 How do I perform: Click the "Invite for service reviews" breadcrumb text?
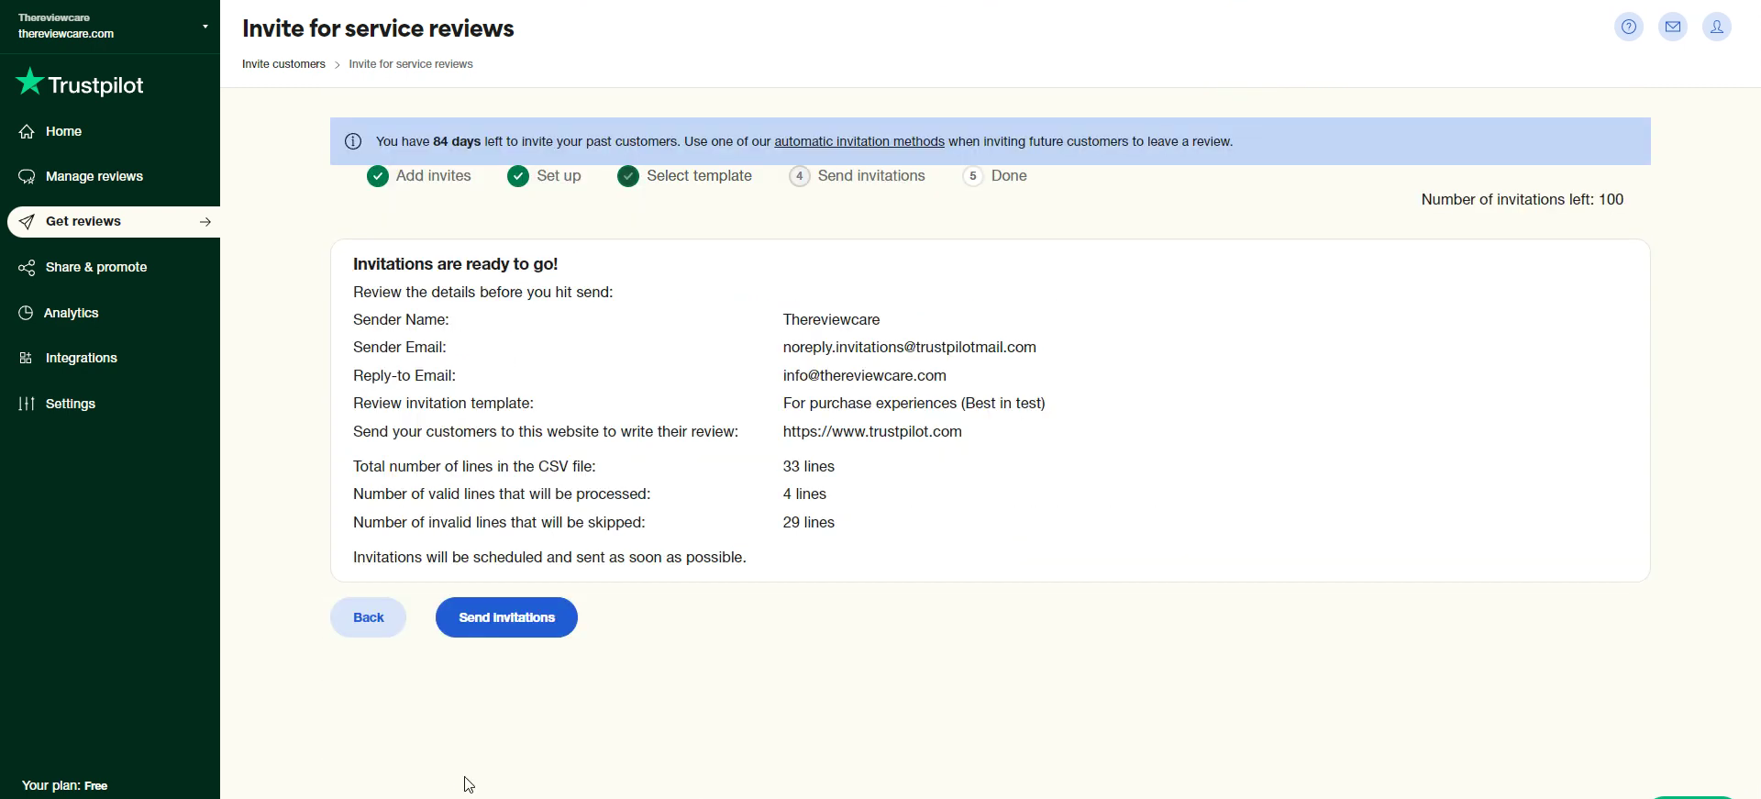tap(411, 64)
